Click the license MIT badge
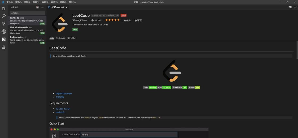 194,87
